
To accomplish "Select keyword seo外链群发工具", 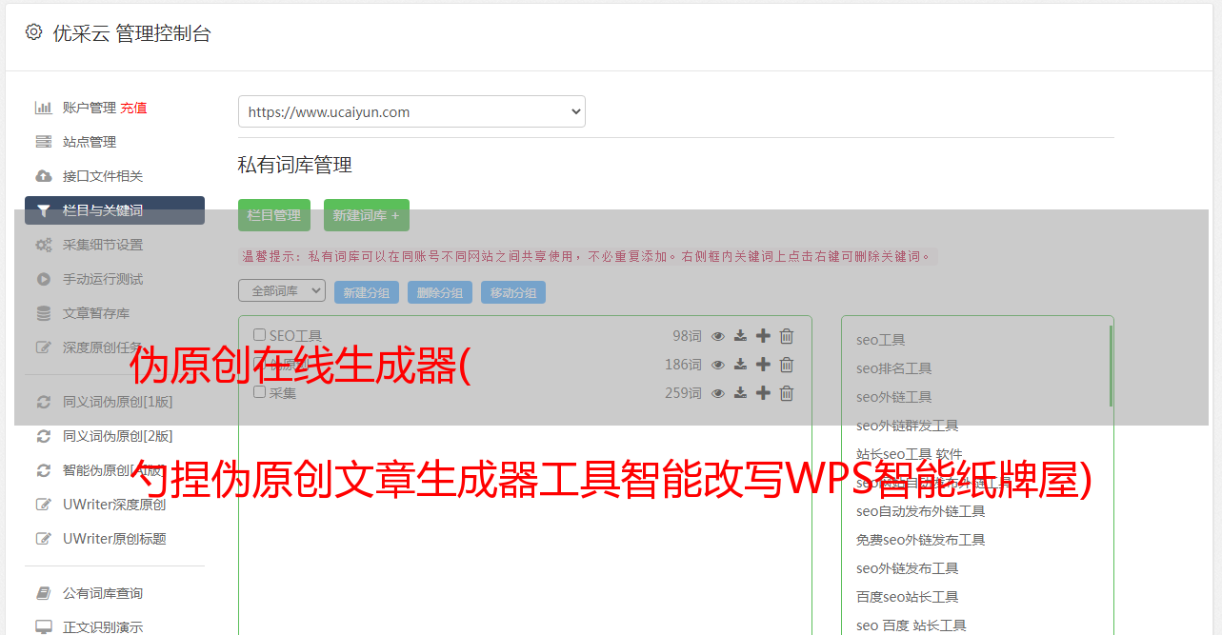I will coord(908,426).
